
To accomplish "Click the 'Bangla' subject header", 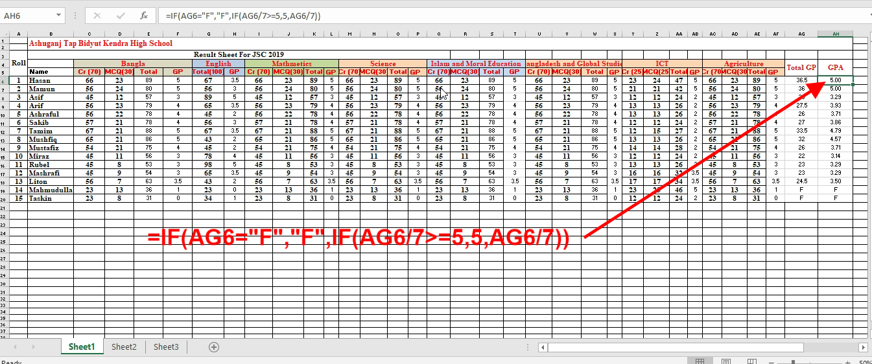I will (133, 63).
